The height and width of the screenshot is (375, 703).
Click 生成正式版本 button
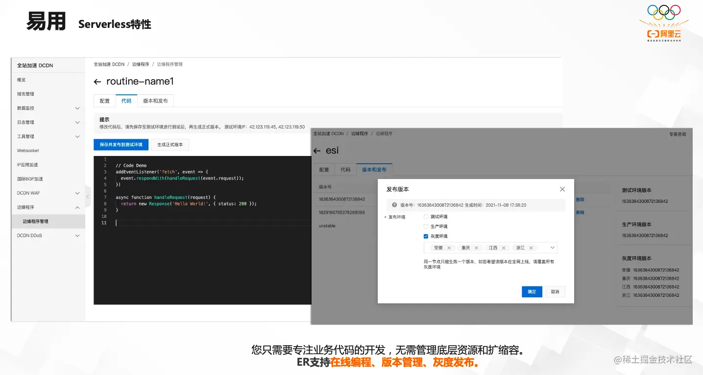pos(170,145)
